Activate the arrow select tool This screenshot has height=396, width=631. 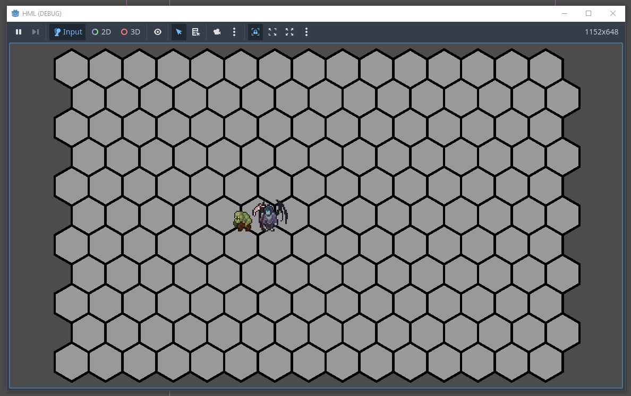178,32
